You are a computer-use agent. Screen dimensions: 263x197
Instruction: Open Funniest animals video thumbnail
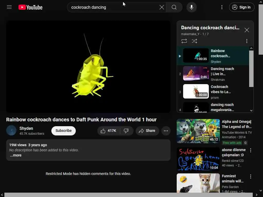198,183
